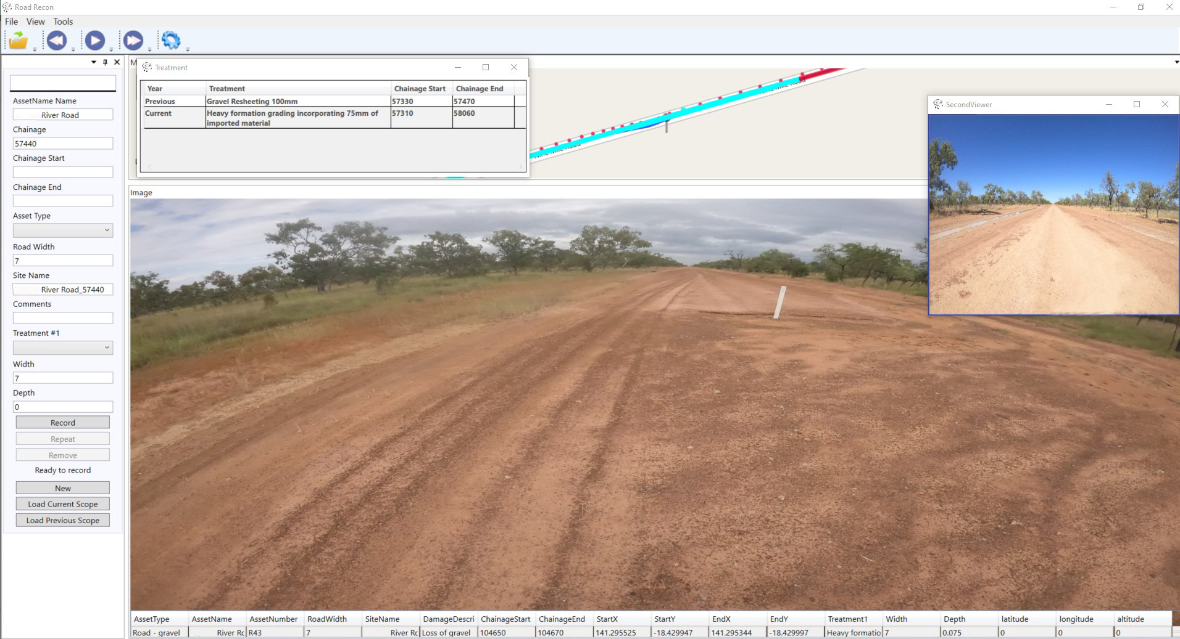
Task: Click the New button
Action: coord(63,488)
